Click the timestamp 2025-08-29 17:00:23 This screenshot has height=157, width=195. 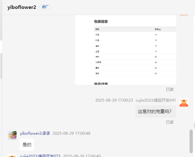click(x=114, y=100)
